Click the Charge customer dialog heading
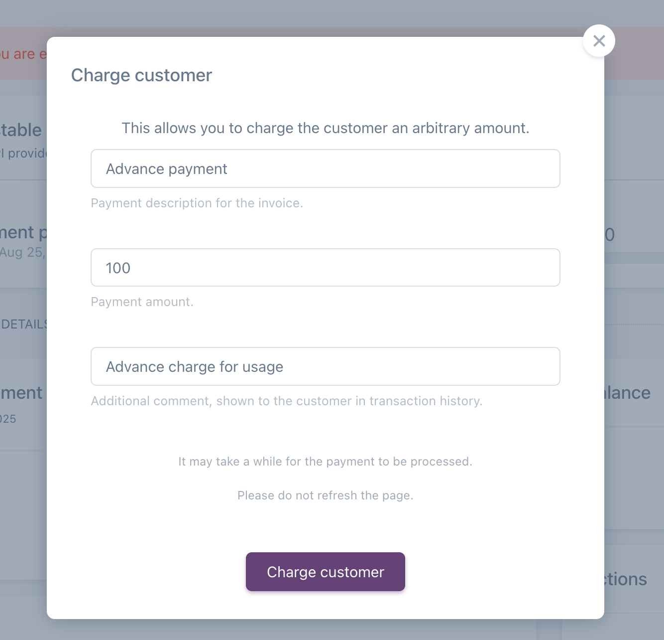The image size is (664, 640). click(x=141, y=75)
